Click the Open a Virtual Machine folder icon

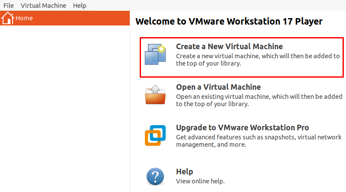pos(155,94)
